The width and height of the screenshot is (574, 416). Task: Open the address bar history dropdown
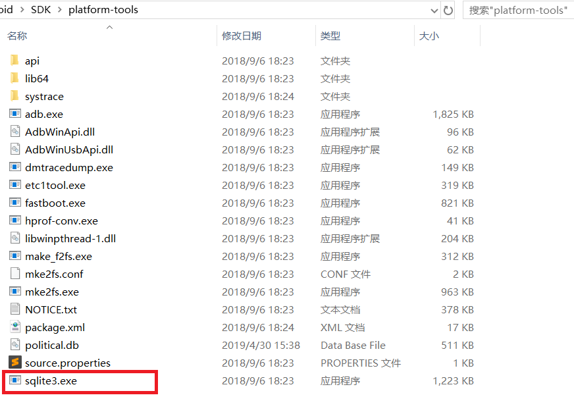[435, 10]
